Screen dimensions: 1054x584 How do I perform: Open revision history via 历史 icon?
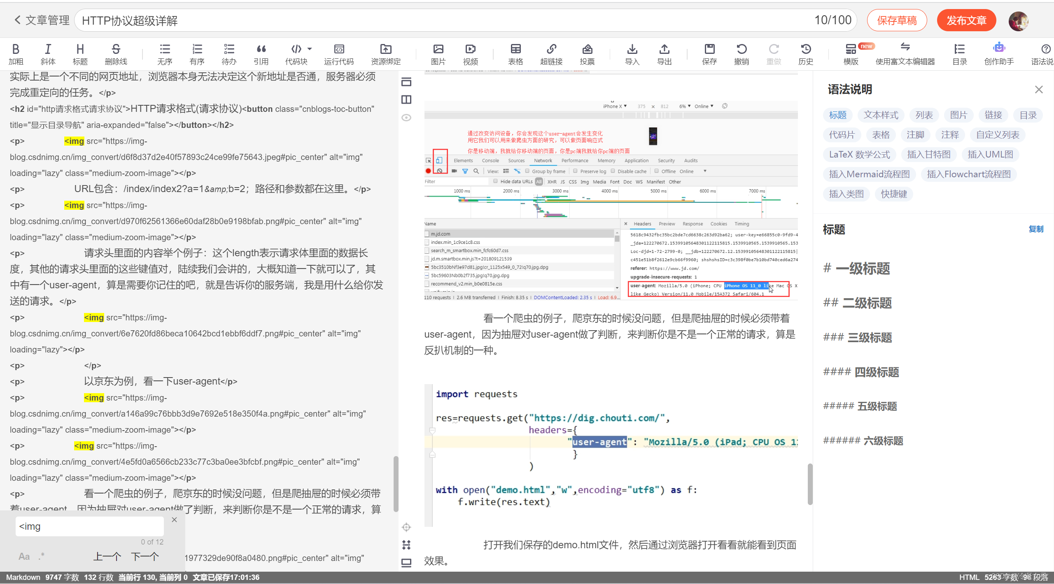point(806,53)
